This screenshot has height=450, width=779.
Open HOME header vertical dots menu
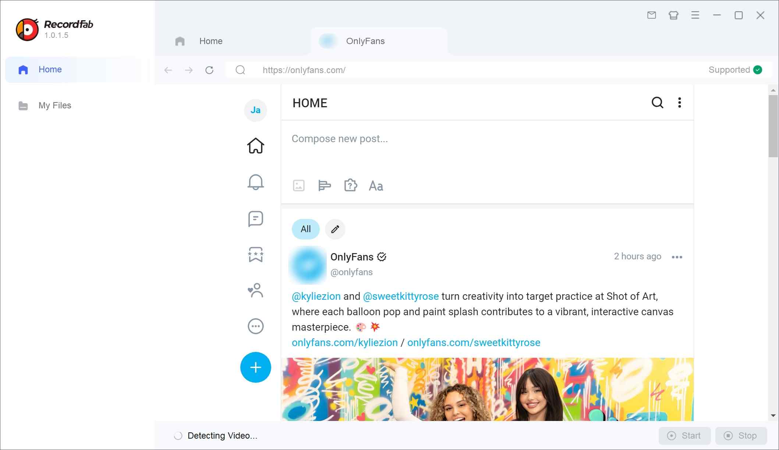coord(679,102)
